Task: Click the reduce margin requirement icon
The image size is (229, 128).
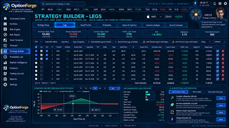Action: (172, 112)
